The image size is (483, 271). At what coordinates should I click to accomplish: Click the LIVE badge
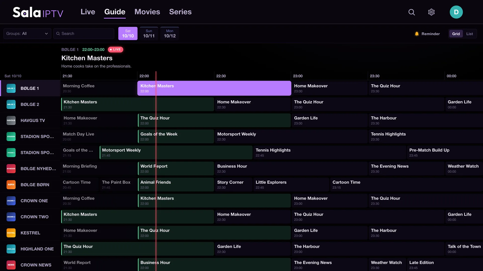coord(115,50)
